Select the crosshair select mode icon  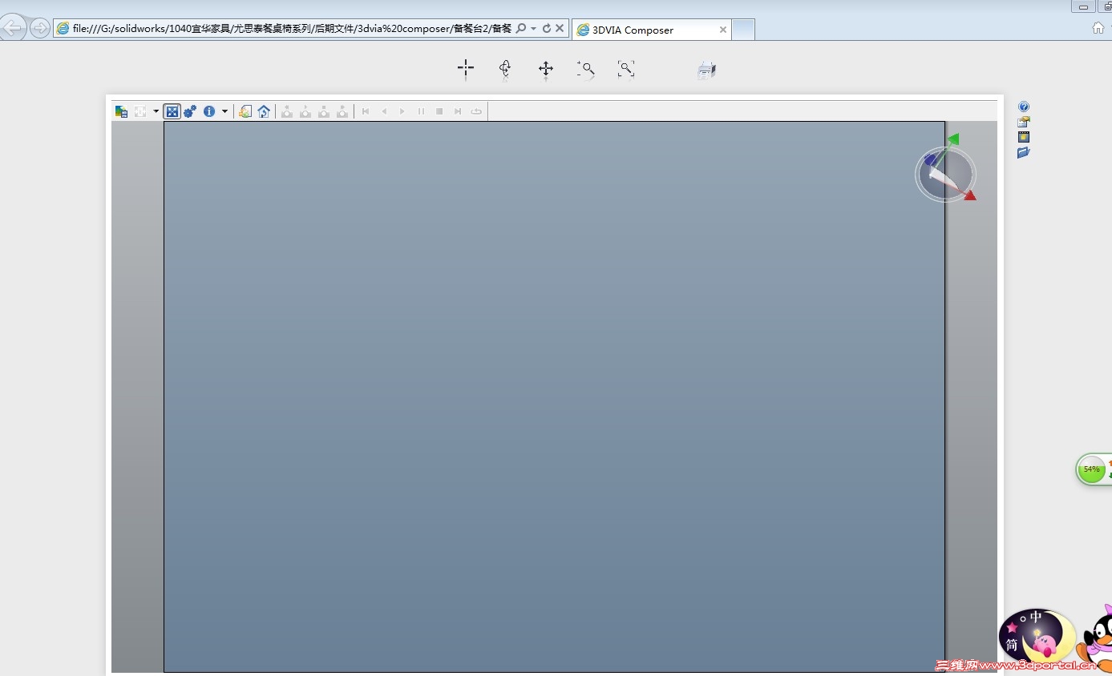466,69
